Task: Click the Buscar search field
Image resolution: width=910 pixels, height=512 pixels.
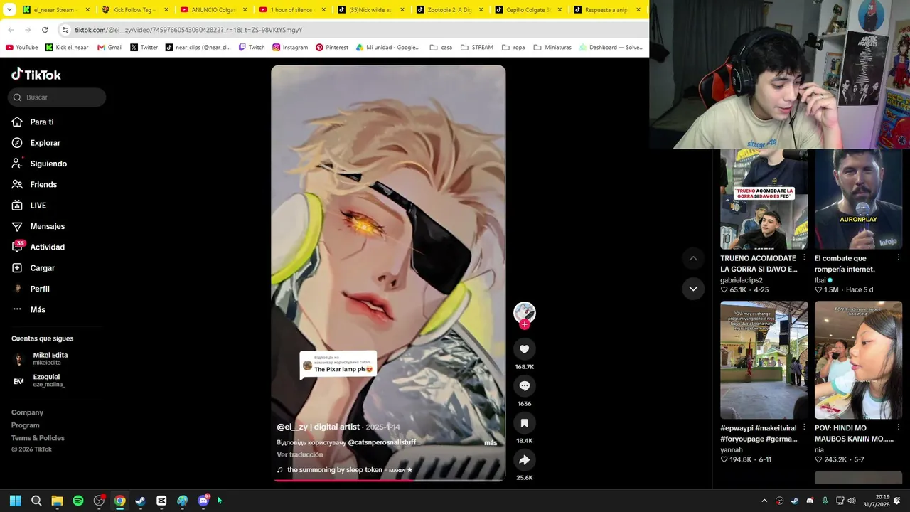Action: click(57, 97)
